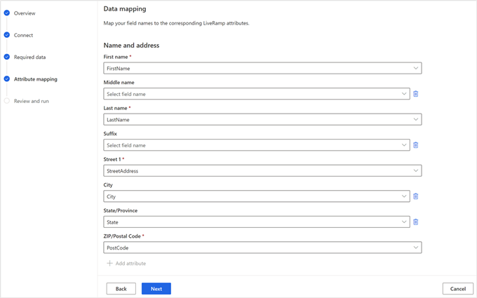Jump to the Review and run step
The image size is (477, 298).
[x=32, y=101]
